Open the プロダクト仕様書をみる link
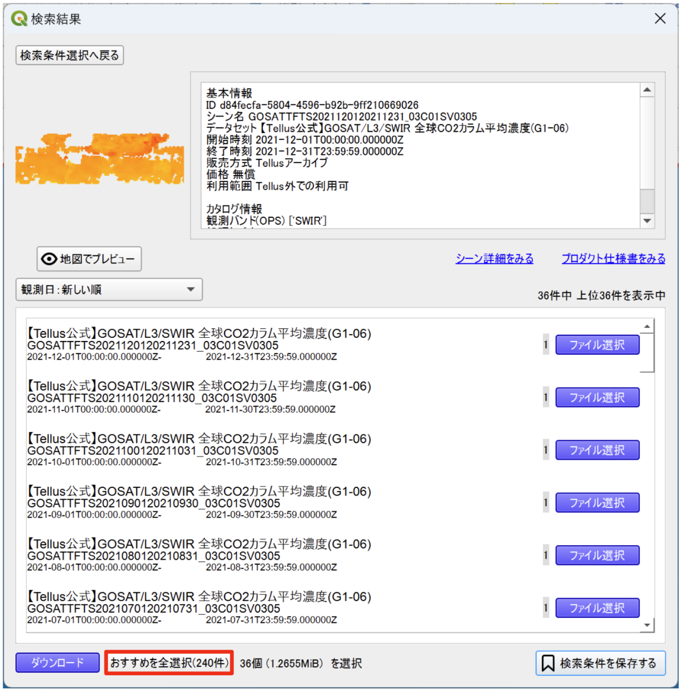This screenshot has width=682, height=692. (613, 259)
